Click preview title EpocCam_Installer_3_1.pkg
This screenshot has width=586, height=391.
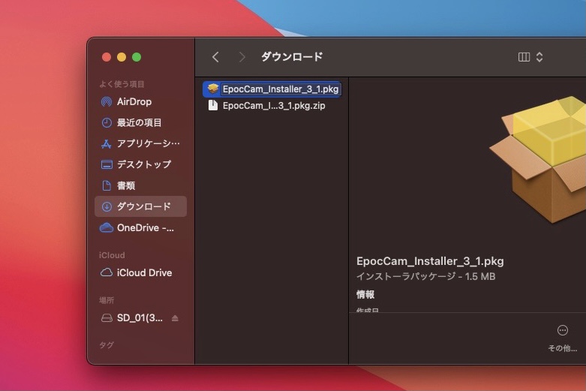click(430, 261)
